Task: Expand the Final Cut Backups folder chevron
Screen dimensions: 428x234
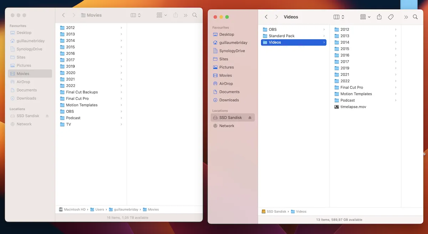Action: (121, 92)
